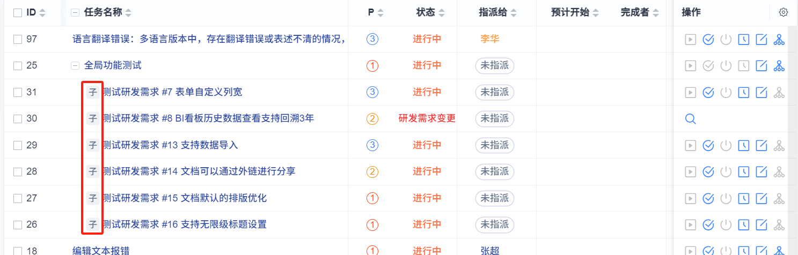798x255 pixels.
Task: Click the 未指派 button for task 31
Action: point(494,92)
